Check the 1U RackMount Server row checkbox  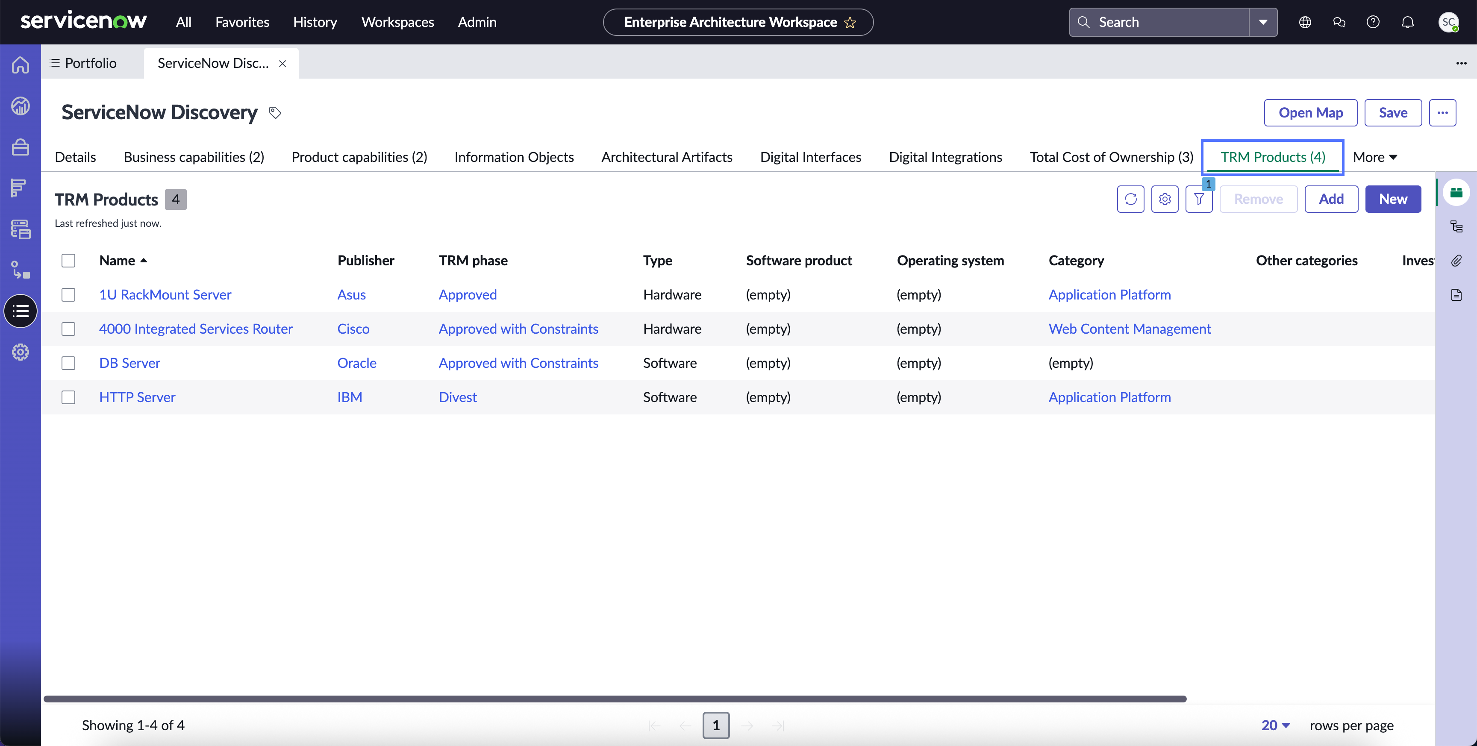pyautogui.click(x=68, y=295)
